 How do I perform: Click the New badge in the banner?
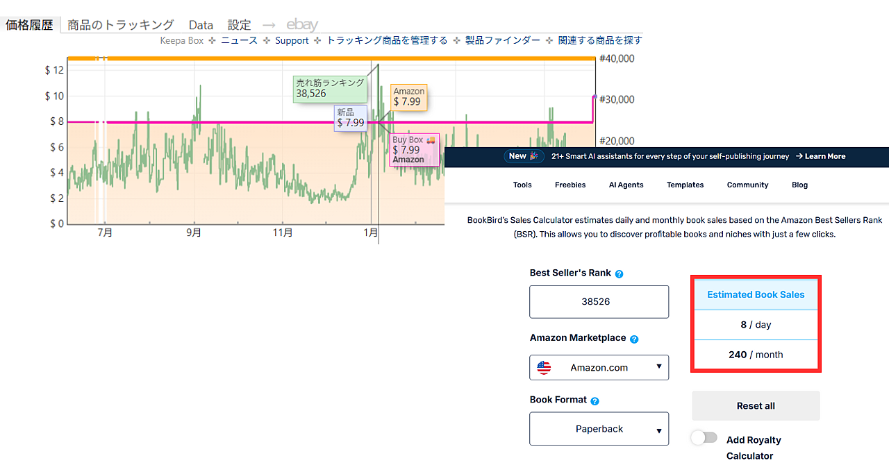[x=524, y=156]
